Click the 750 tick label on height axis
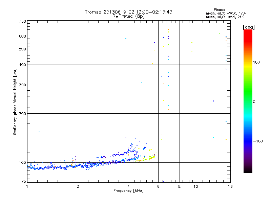This screenshot has width=271, height=203. click(x=22, y=21)
